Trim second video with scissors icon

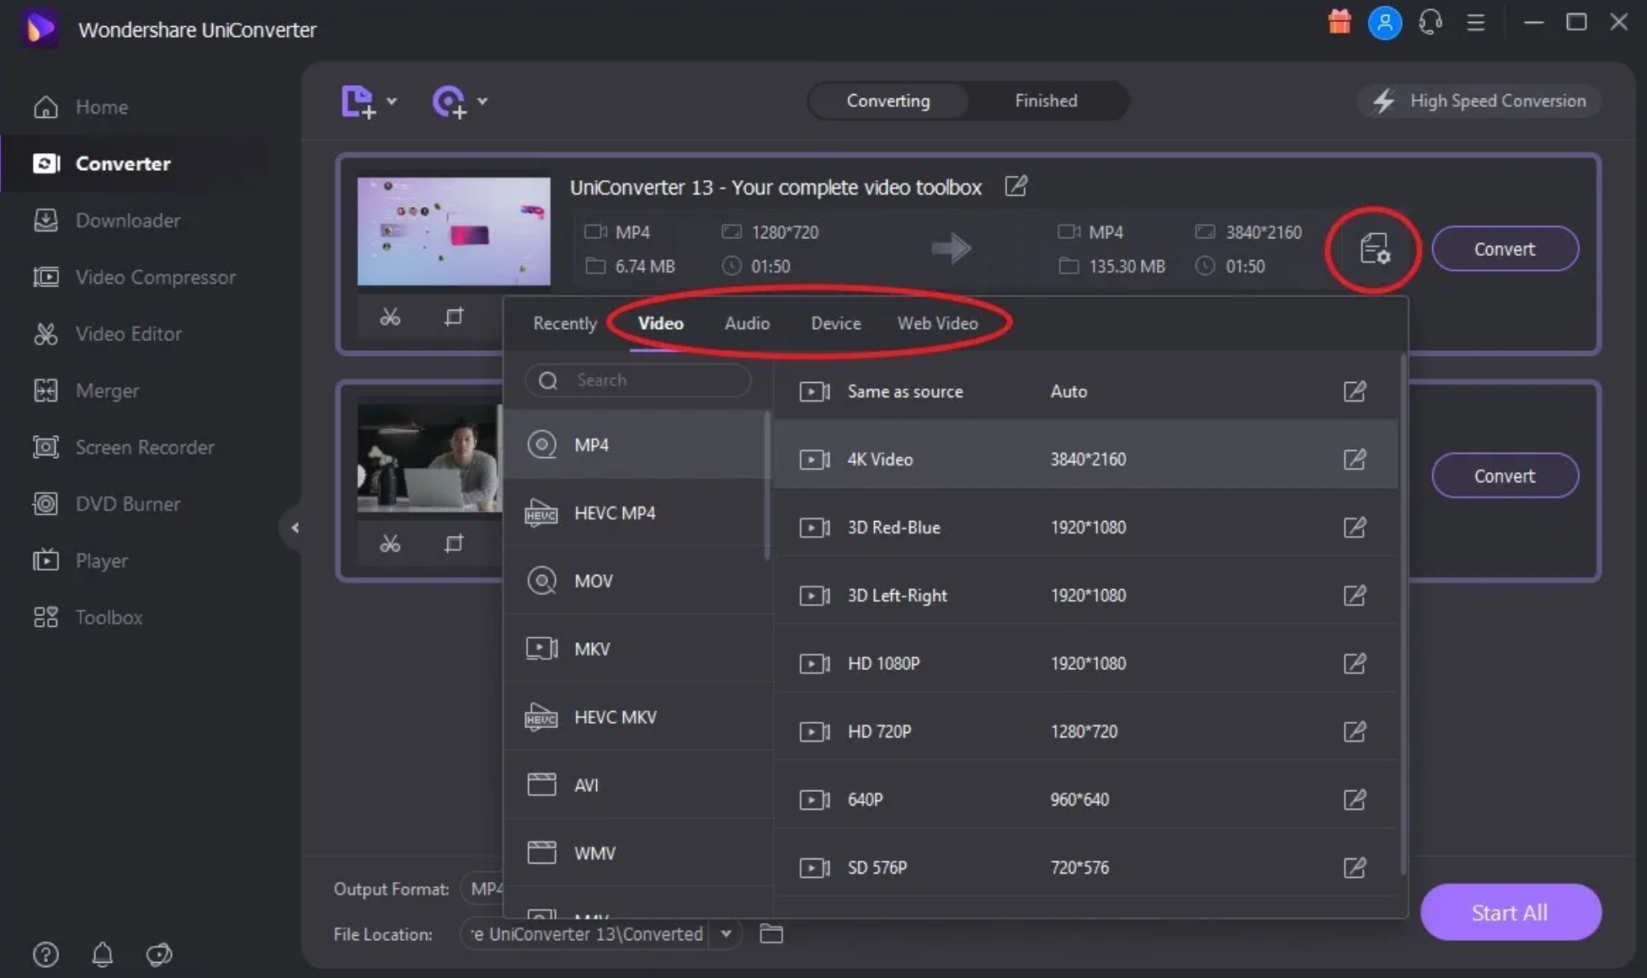coord(390,544)
